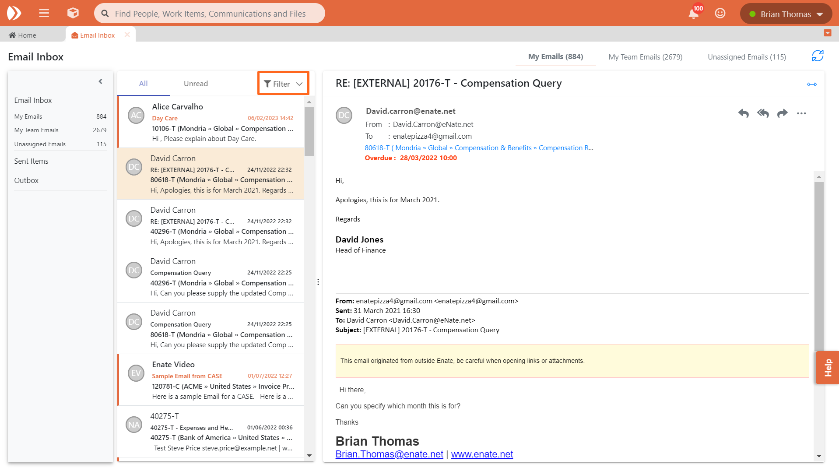This screenshot has width=839, height=471.
Task: Refresh the email inbox
Action: [x=817, y=56]
